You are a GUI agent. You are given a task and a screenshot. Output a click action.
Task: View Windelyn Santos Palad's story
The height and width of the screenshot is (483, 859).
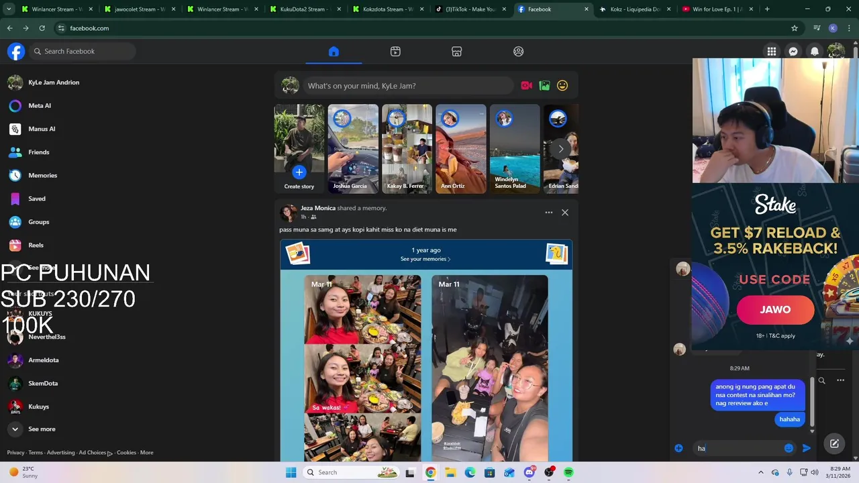point(515,149)
